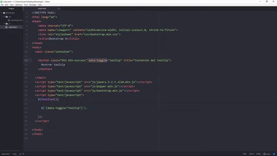Screen dimensions: 277x156
Task: Collapse the Bootstrap4 root folder arrow
Action: pyautogui.click(x=2, y=13)
